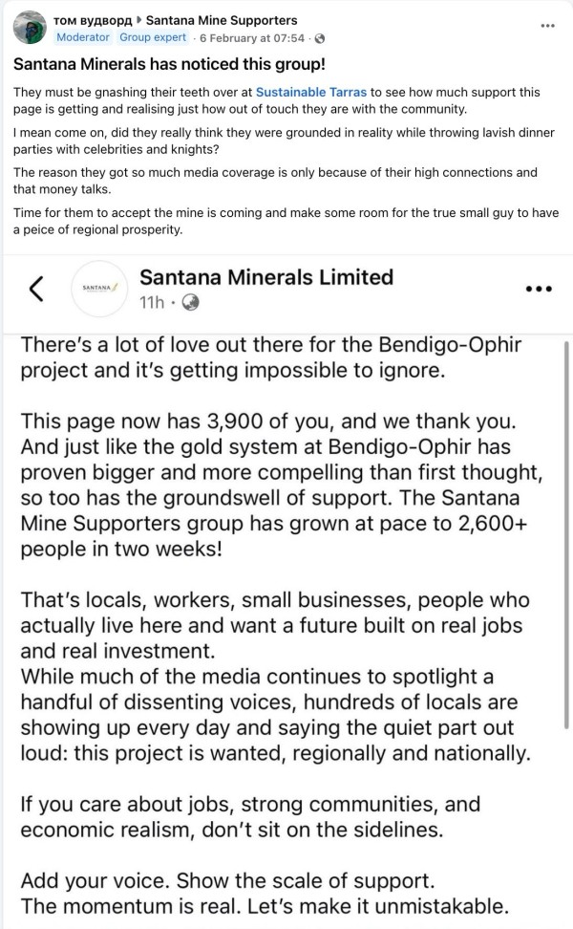Click the Group expert badge
This screenshot has width=573, height=929.
[x=153, y=38]
